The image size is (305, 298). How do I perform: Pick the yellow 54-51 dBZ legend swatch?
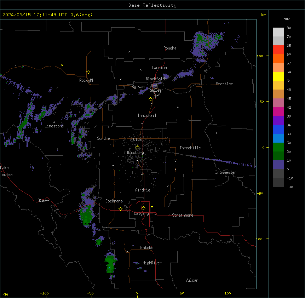click(278, 76)
